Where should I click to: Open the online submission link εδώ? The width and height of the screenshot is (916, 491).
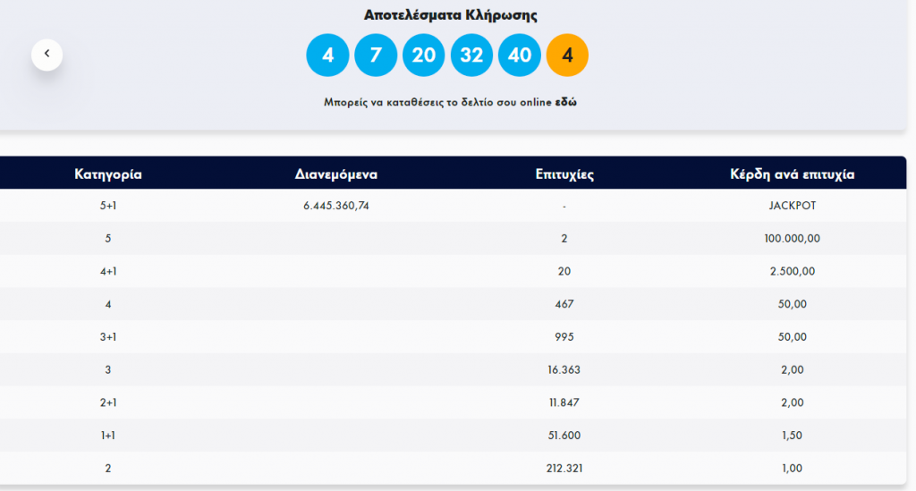pos(565,102)
